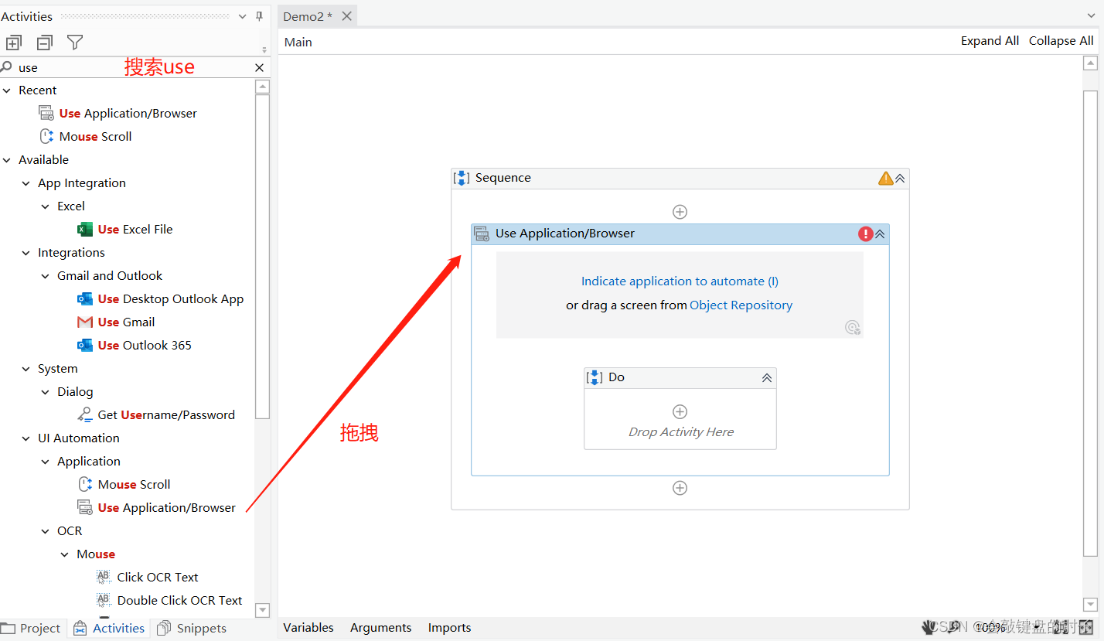Click the Use Outlook 365 icon
Image resolution: width=1104 pixels, height=641 pixels.
click(x=85, y=346)
